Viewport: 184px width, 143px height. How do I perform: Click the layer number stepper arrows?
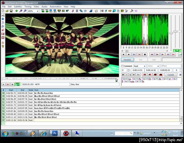(x=128, y=70)
